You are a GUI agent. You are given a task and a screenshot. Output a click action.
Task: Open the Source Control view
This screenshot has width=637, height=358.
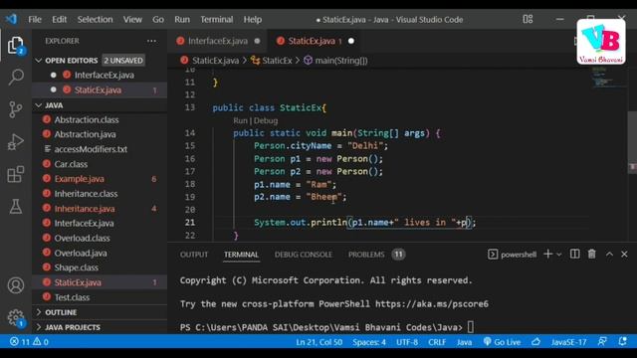(x=16, y=109)
